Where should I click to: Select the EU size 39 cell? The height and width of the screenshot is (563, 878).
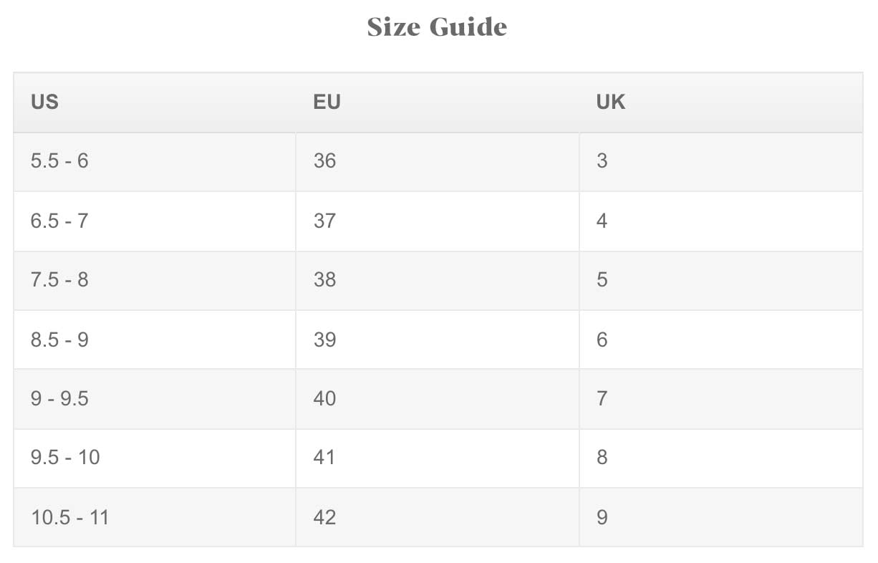pyautogui.click(x=324, y=340)
